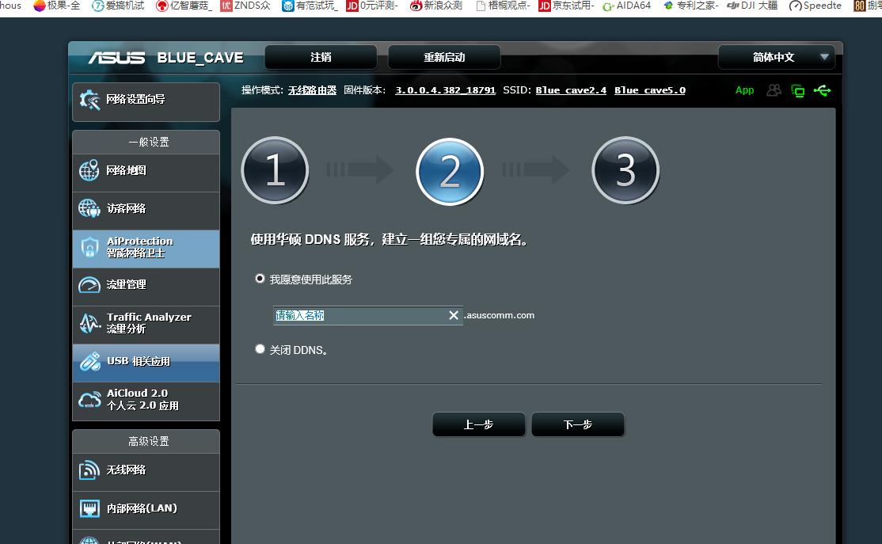Viewport: 882px width, 544px height.
Task: Open 流量管理 gauge icon in sidebar
Action: [x=89, y=285]
